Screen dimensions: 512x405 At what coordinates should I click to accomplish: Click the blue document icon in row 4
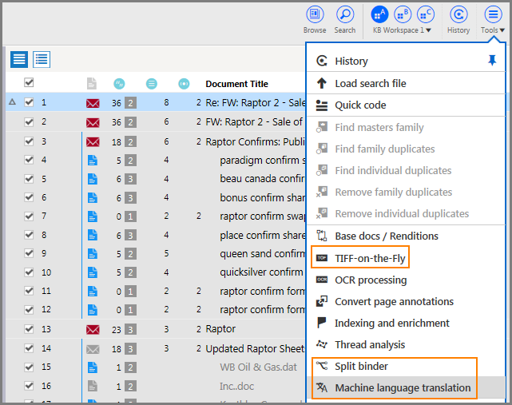[x=93, y=161]
